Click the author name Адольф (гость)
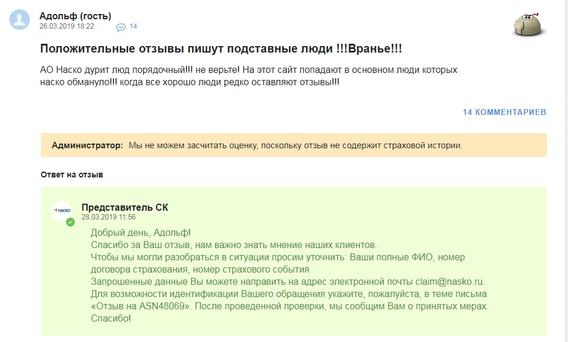This screenshot has height=342, width=568. click(x=75, y=16)
